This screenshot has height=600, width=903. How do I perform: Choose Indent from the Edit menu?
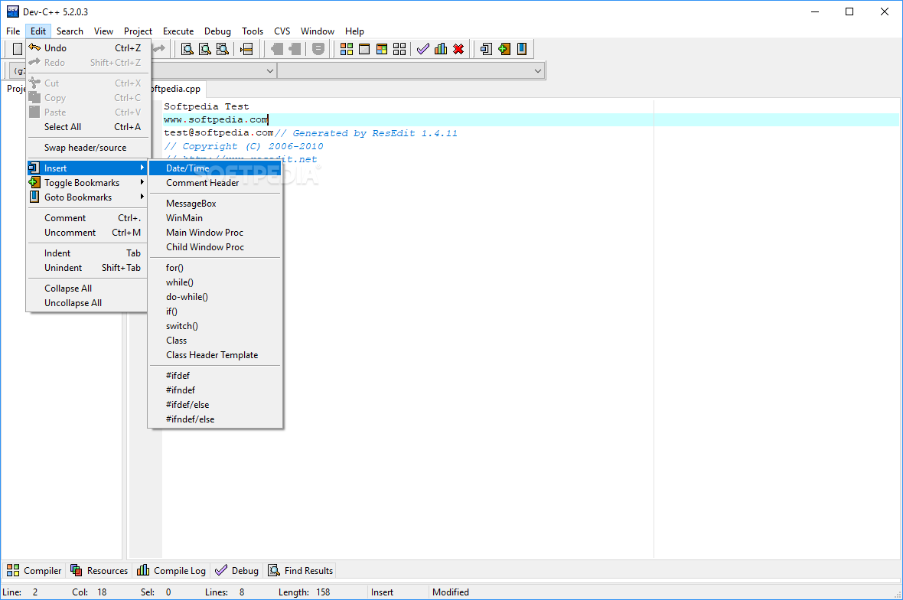(87, 253)
